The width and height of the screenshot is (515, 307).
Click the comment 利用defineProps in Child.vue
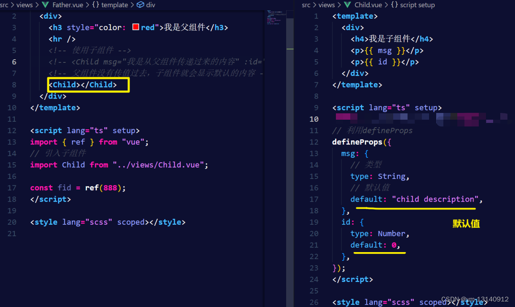pos(373,130)
